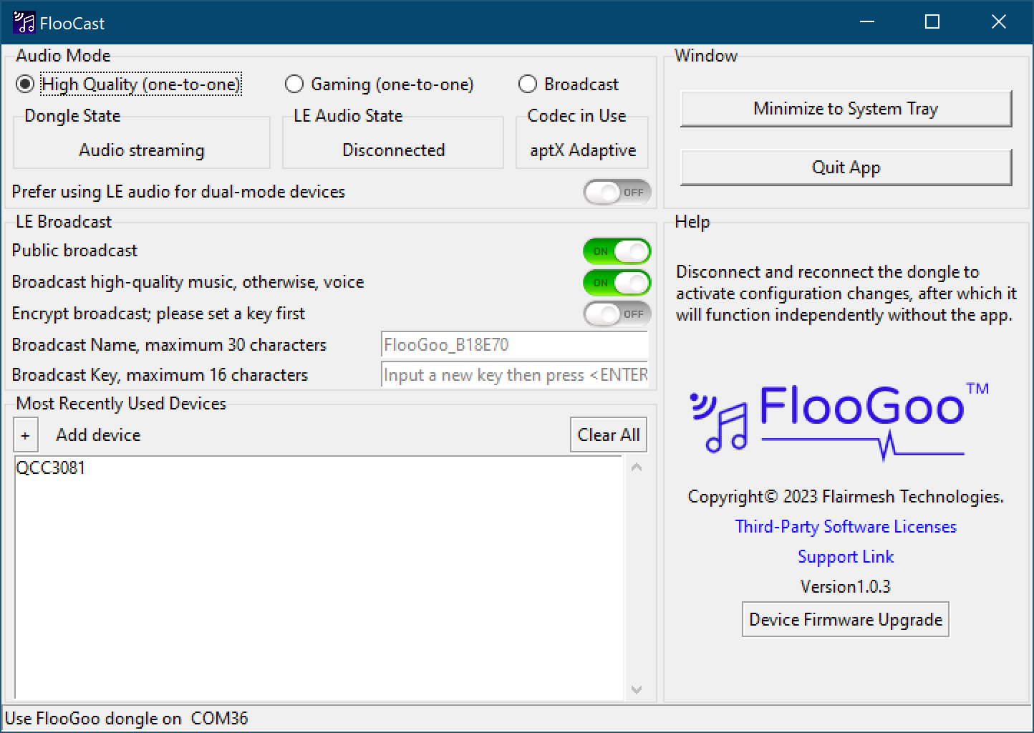Maximize the FlooCast window
This screenshot has height=733, width=1034.
[932, 23]
